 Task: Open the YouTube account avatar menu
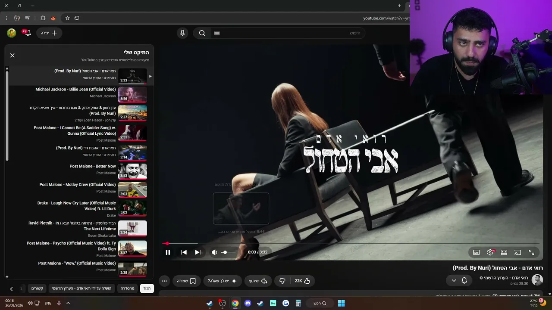12,33
